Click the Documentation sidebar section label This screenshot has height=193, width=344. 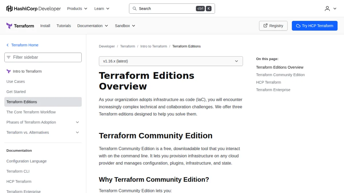(x=19, y=151)
